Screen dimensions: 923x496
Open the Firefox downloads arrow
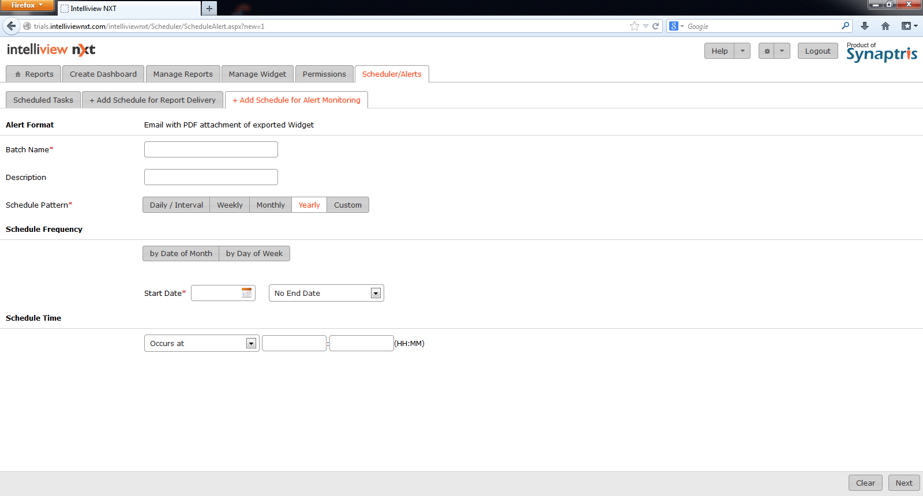(x=864, y=26)
